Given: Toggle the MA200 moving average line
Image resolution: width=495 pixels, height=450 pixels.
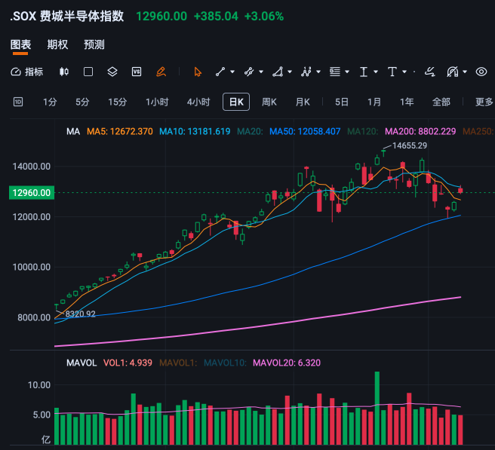Looking at the screenshot, I should click(420, 131).
